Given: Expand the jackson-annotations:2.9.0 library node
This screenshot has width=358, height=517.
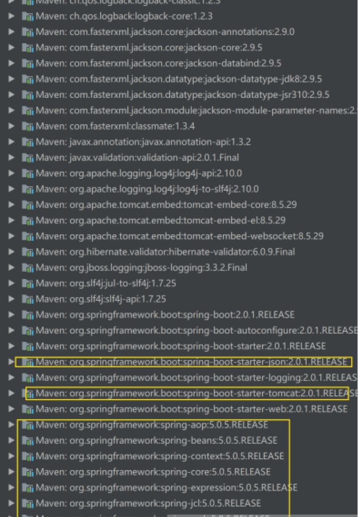Looking at the screenshot, I should [11, 31].
